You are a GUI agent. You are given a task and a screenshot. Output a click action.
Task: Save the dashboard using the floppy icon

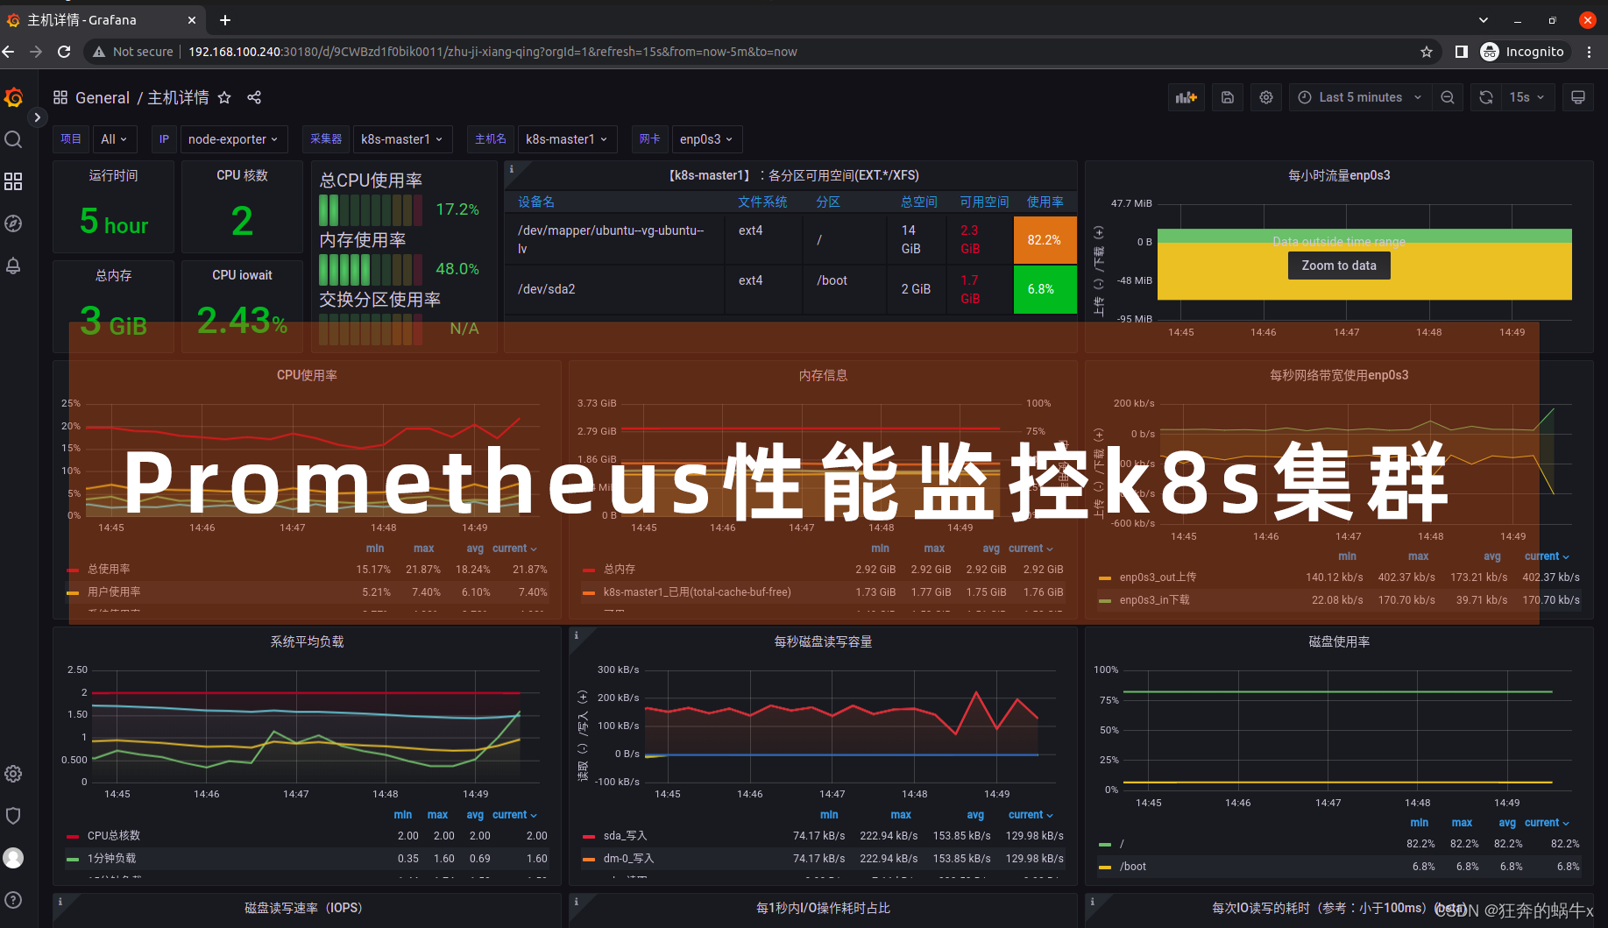coord(1228,97)
